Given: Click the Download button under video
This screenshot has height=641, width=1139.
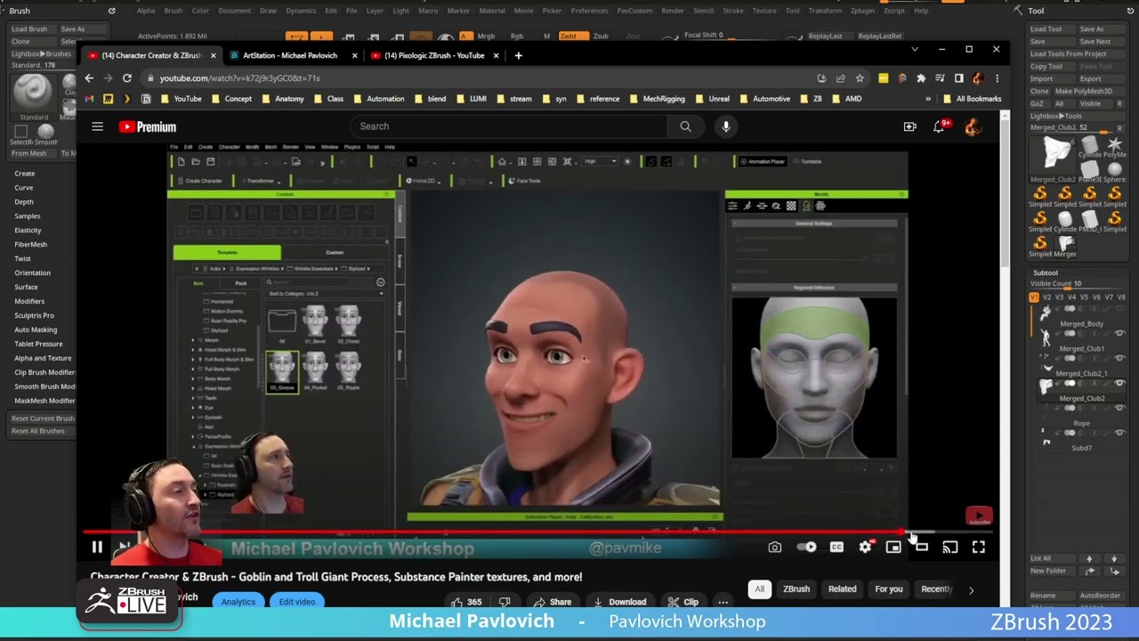Looking at the screenshot, I should [x=620, y=602].
